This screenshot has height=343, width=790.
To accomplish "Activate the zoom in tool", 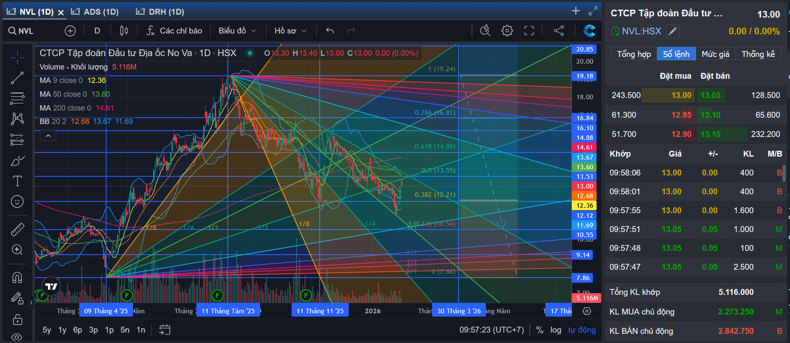I will [17, 250].
